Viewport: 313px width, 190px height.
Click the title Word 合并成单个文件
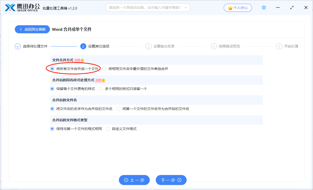click(72, 29)
